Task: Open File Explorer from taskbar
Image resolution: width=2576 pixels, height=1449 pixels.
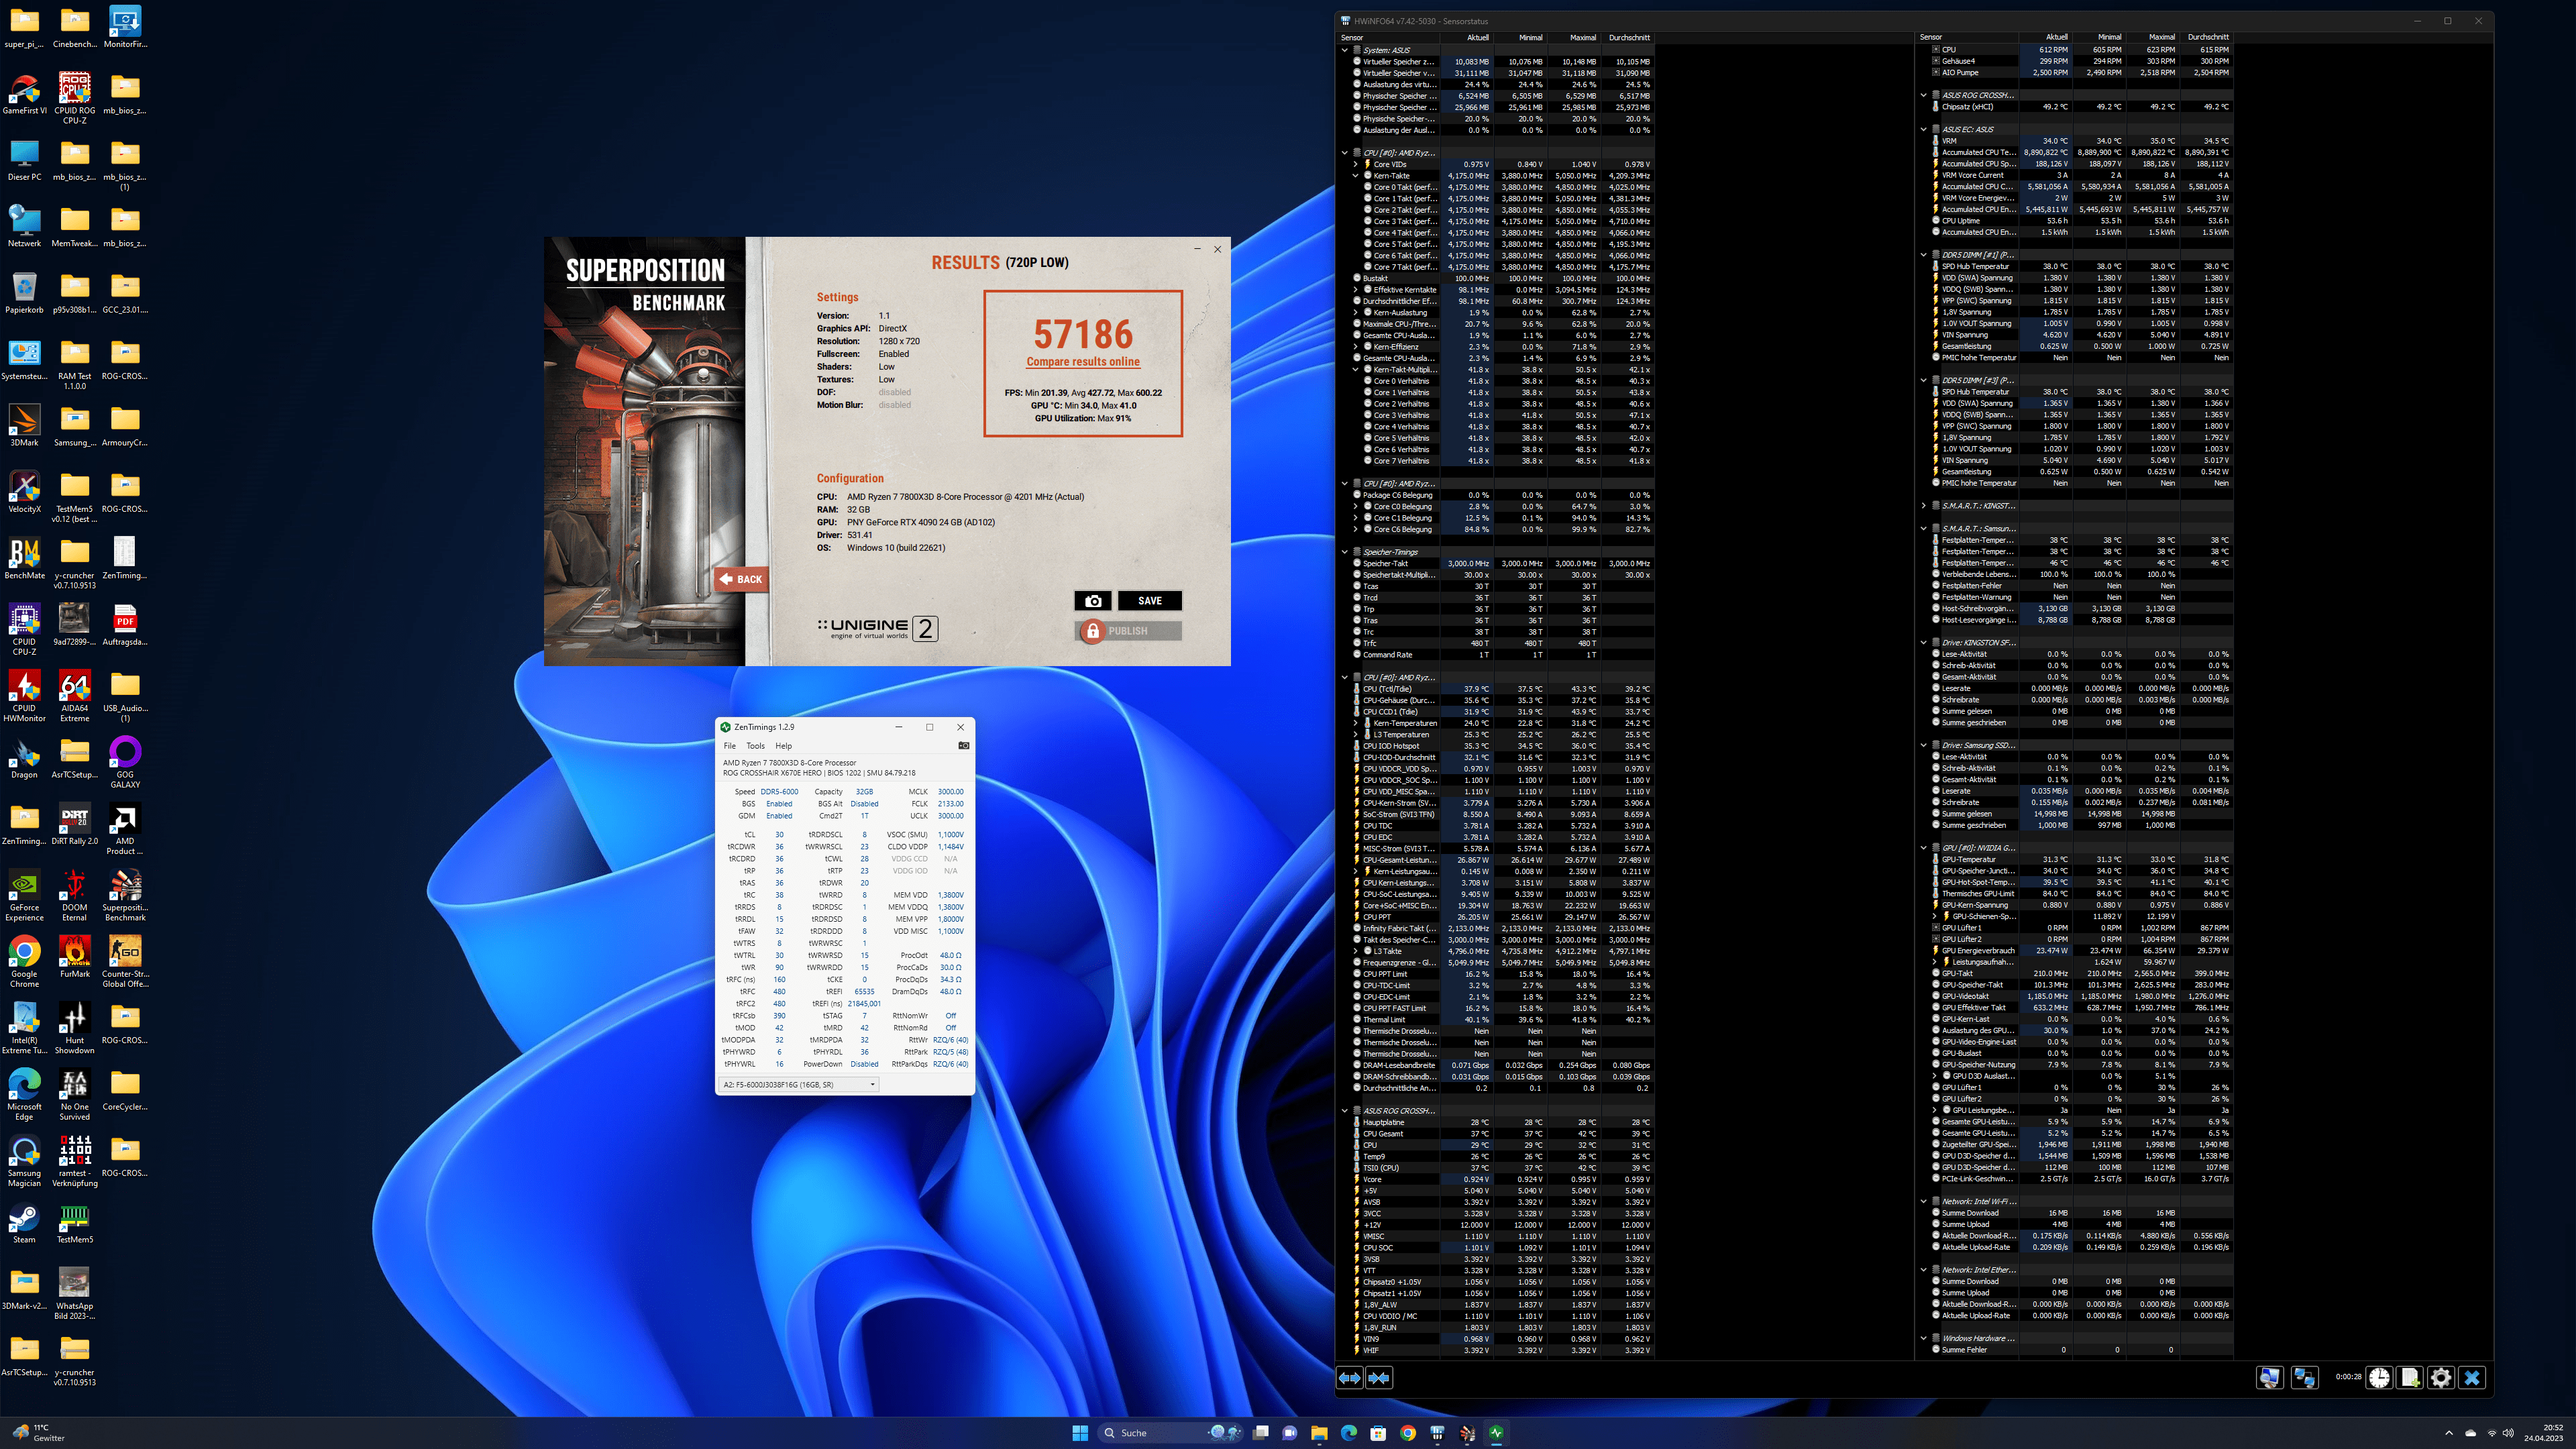Action: [1319, 1433]
